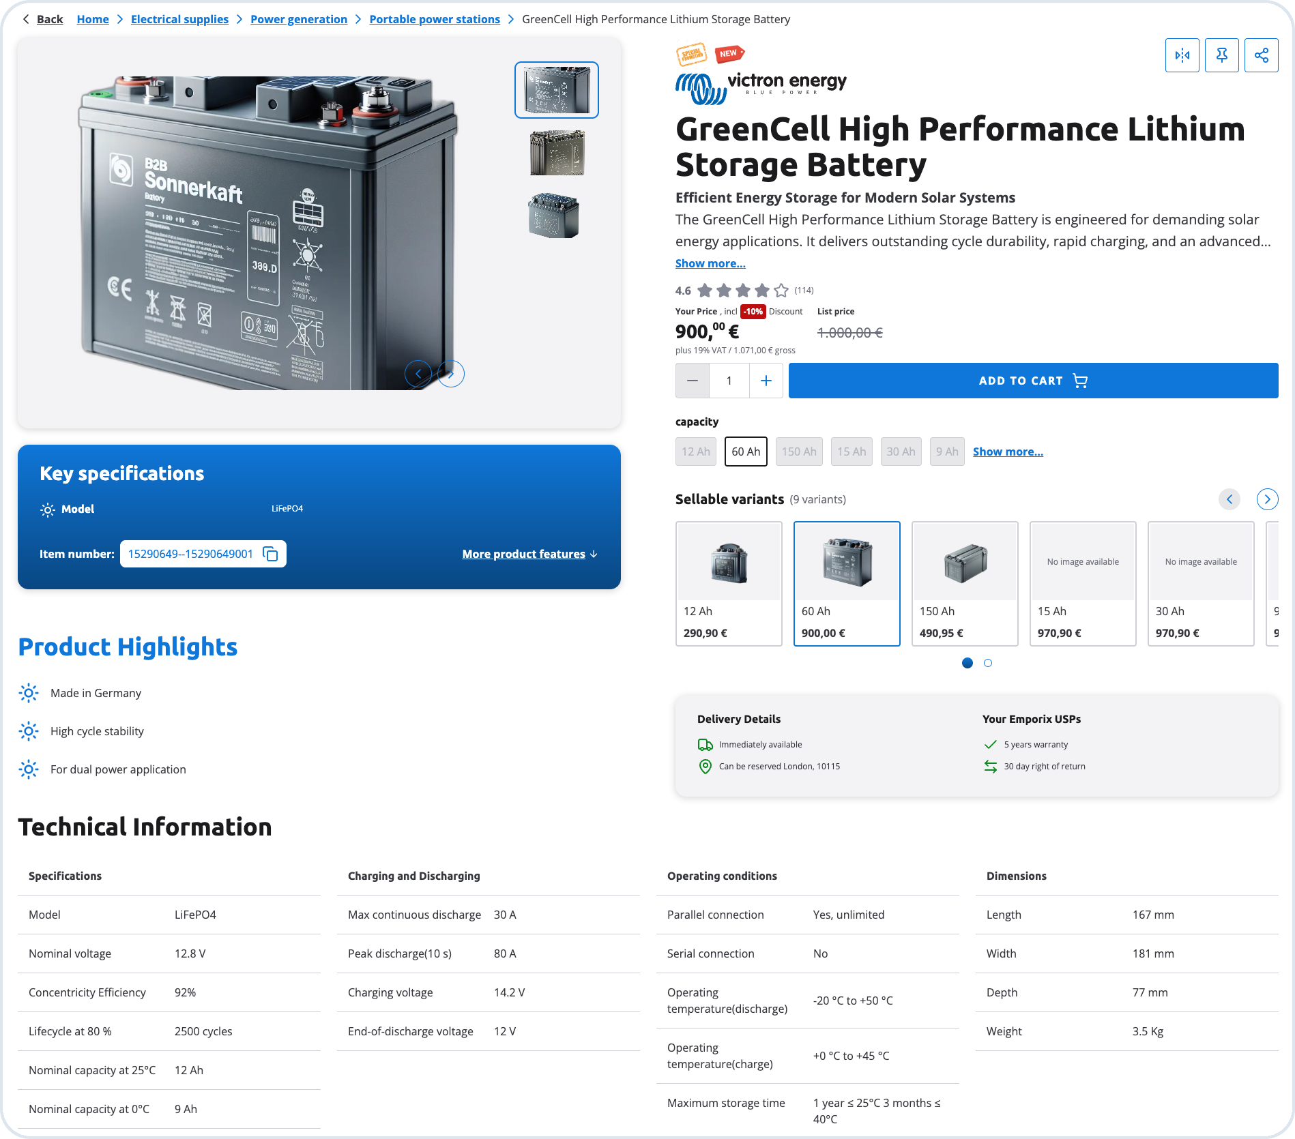
Task: Pin this product with the pin icon
Action: point(1221,55)
